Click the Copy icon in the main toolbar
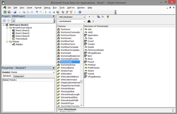Viewport: 177px width, 114px height. 24,12
